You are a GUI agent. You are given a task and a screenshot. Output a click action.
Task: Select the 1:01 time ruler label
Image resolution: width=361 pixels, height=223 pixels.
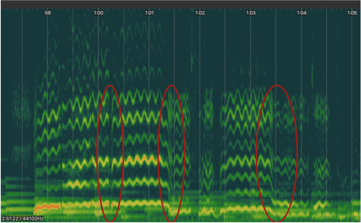coord(149,13)
